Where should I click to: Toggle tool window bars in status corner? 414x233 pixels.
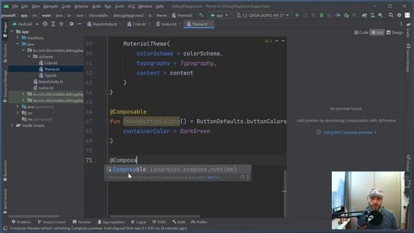click(5, 228)
